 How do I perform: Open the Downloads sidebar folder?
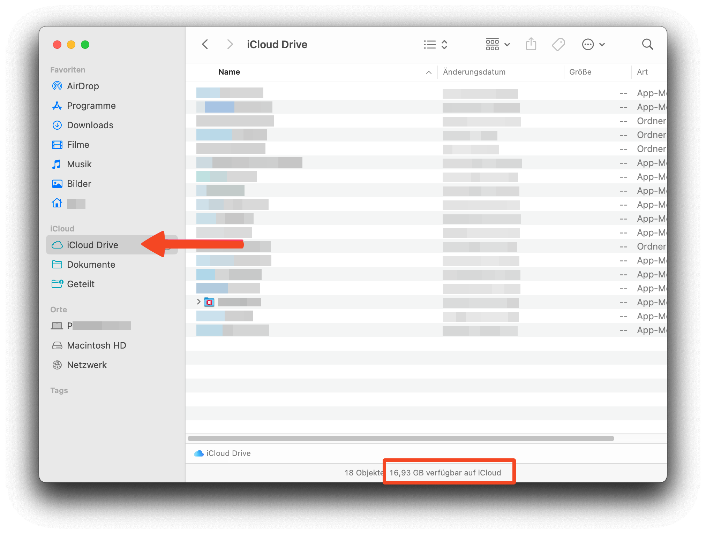(90, 125)
